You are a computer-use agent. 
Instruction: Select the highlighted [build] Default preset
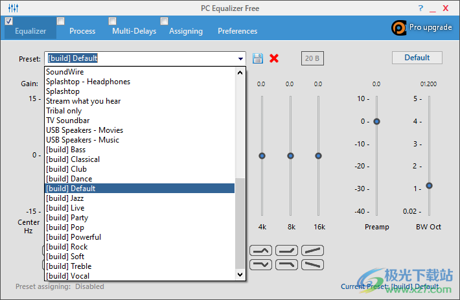[140, 189]
